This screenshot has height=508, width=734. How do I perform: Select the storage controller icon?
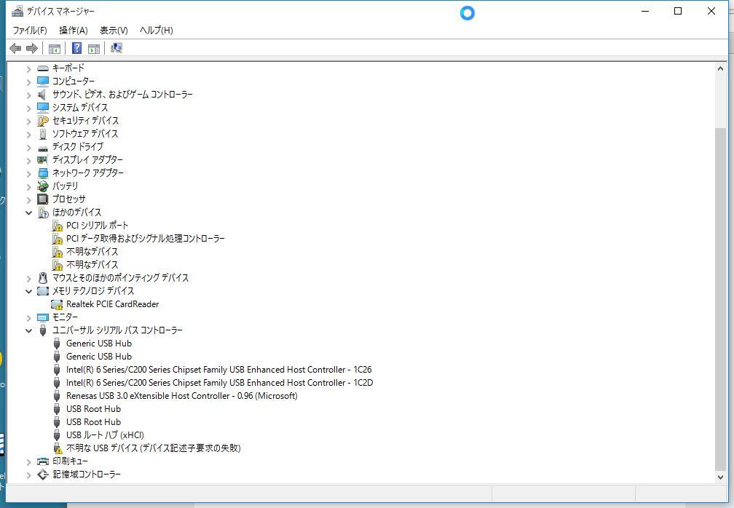[42, 475]
